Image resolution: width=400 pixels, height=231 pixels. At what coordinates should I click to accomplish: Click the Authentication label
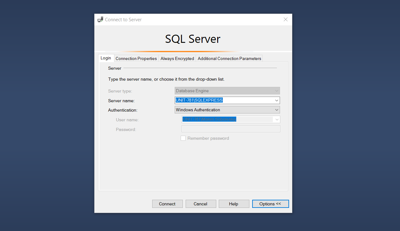pyautogui.click(x=122, y=110)
